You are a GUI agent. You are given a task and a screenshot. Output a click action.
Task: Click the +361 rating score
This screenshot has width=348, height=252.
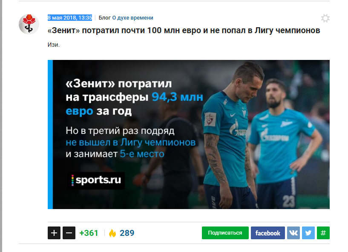89,233
